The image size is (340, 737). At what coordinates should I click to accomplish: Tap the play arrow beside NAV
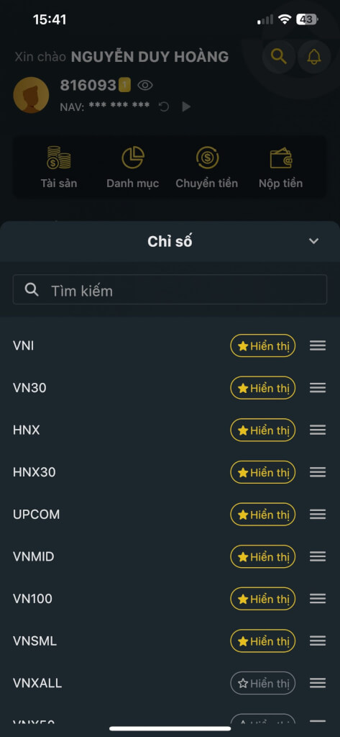(186, 107)
